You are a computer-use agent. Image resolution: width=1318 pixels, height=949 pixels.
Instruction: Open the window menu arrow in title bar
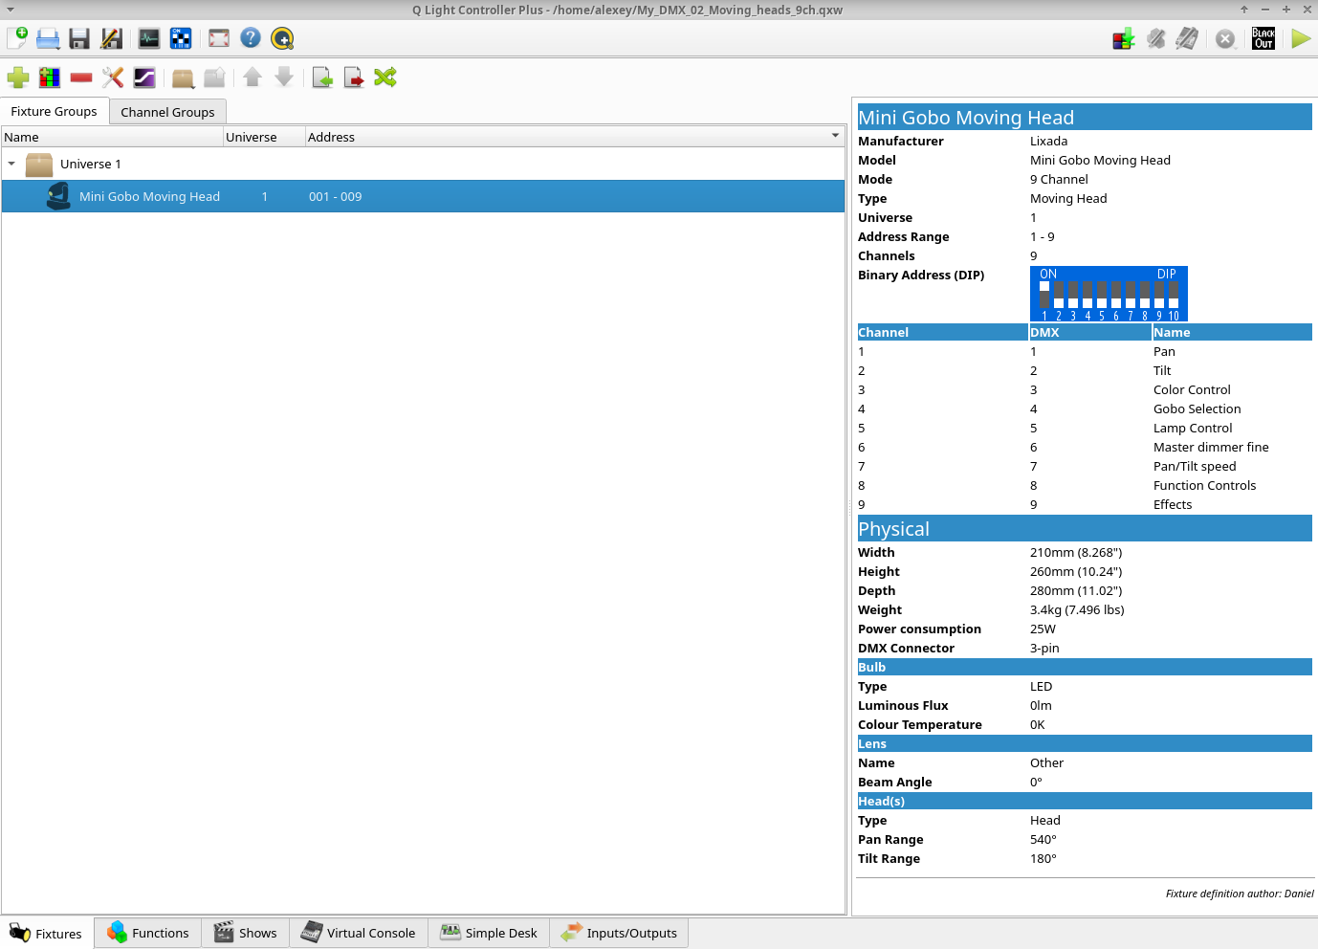point(11,10)
